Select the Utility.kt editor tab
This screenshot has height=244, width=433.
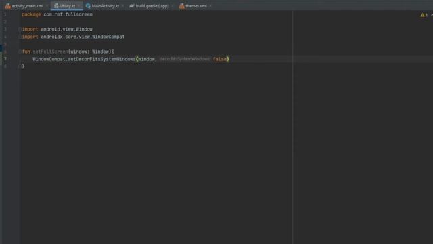(68, 6)
